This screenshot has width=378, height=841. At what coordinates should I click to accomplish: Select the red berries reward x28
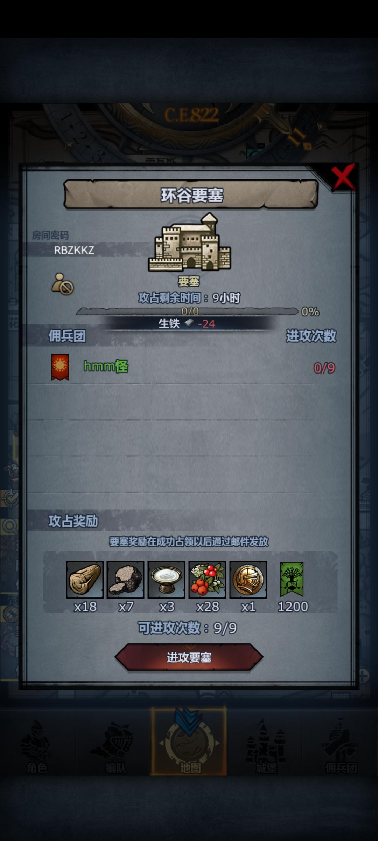click(208, 579)
